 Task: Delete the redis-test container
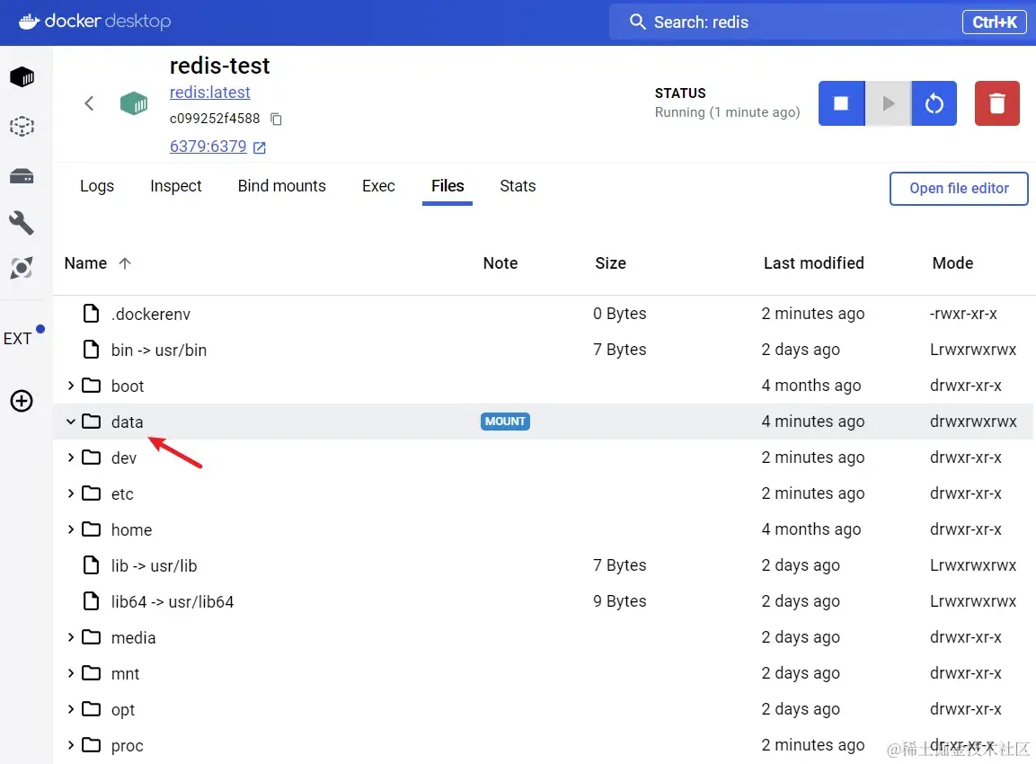click(x=997, y=103)
